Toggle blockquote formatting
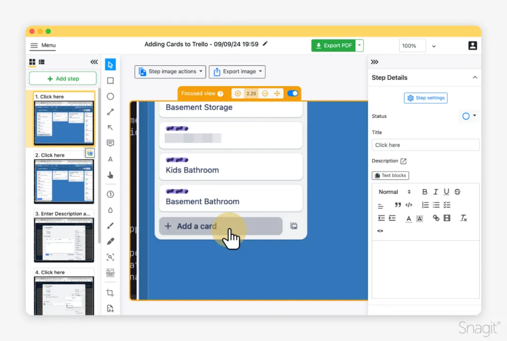This screenshot has width=507, height=341. point(398,205)
